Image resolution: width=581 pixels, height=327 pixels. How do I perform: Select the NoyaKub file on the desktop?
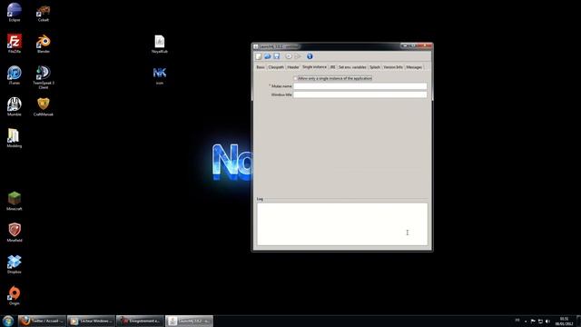160,44
